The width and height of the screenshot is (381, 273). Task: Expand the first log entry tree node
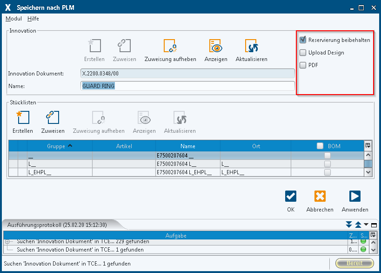7,242
